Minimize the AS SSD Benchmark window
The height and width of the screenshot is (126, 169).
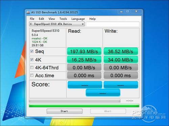pyautogui.click(x=121, y=11)
